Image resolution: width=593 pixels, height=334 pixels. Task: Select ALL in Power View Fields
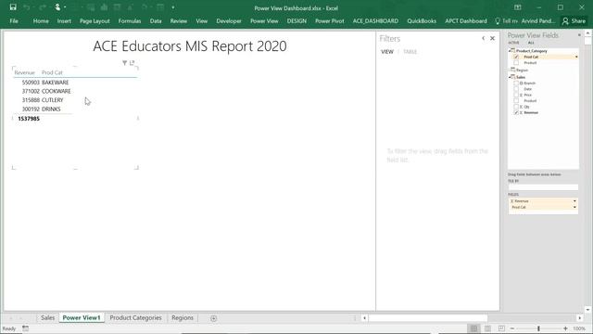coord(531,43)
